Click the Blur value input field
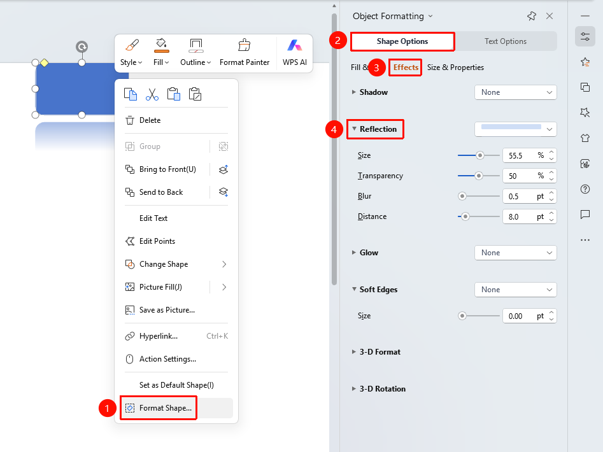 (520, 197)
